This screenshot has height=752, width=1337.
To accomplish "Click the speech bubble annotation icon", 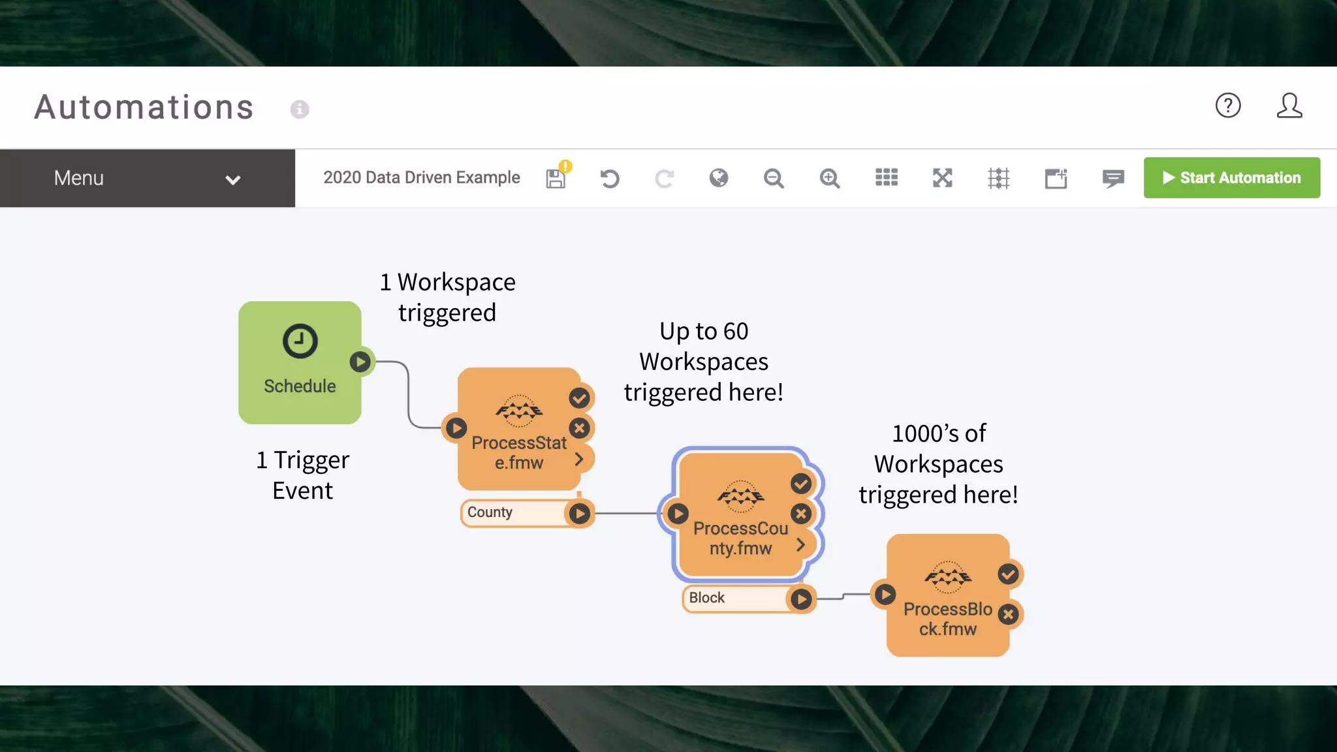I will pos(1112,178).
